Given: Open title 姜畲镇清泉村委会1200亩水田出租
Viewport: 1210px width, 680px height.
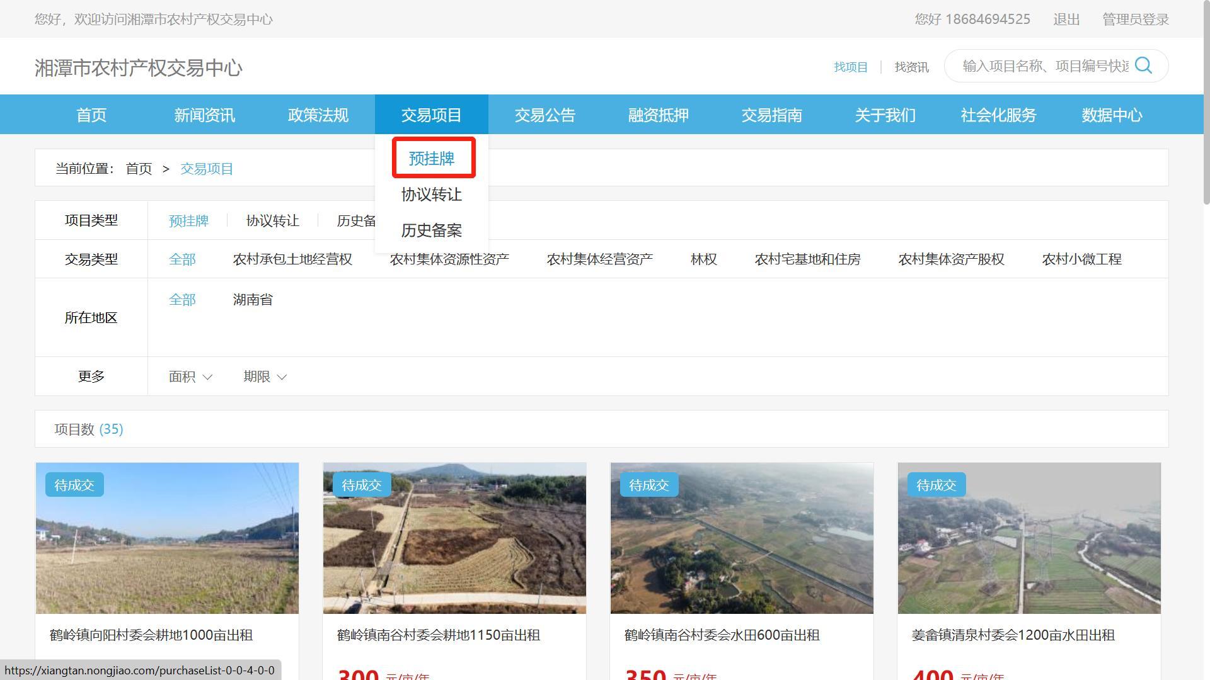Looking at the screenshot, I should [x=1013, y=635].
